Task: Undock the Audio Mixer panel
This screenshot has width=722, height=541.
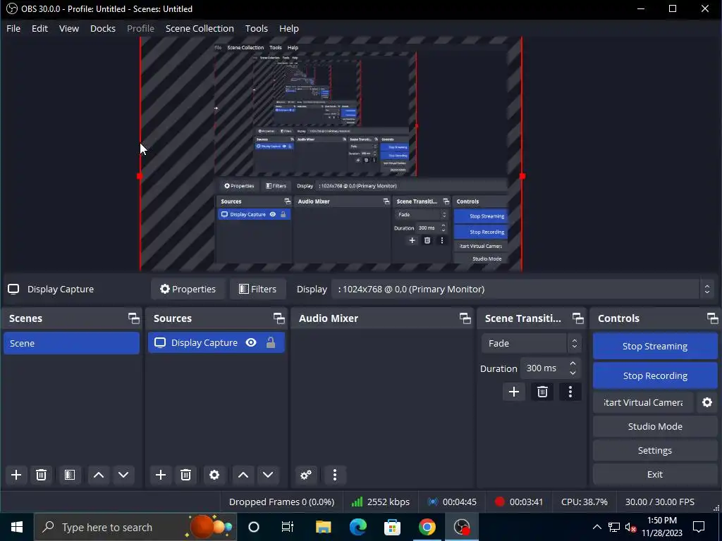Action: pyautogui.click(x=465, y=318)
